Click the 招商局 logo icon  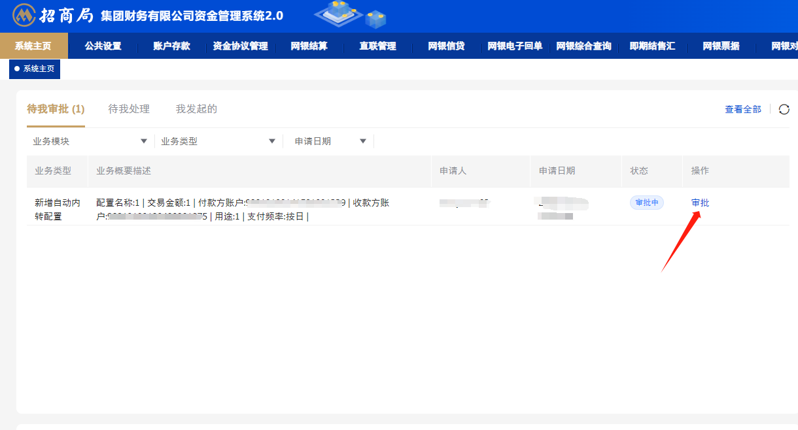(x=24, y=15)
